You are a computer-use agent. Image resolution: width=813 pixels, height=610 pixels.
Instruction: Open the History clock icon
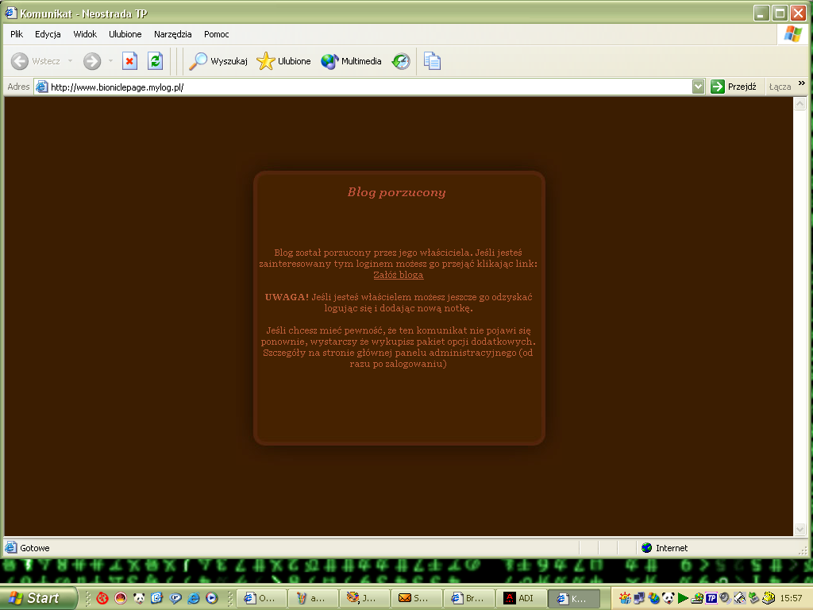pyautogui.click(x=401, y=61)
